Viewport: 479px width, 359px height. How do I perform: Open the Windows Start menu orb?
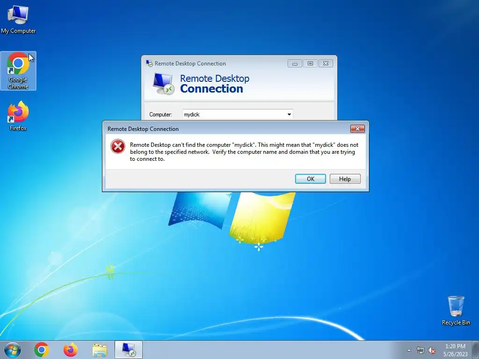[x=13, y=350]
